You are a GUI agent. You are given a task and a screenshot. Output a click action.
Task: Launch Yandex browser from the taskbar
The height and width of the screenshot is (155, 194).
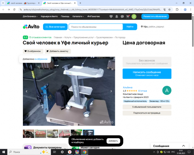point(70,152)
